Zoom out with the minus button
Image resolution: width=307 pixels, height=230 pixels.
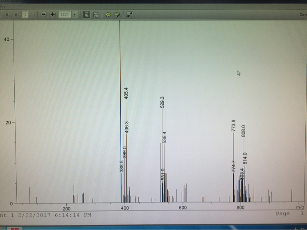pyautogui.click(x=43, y=14)
